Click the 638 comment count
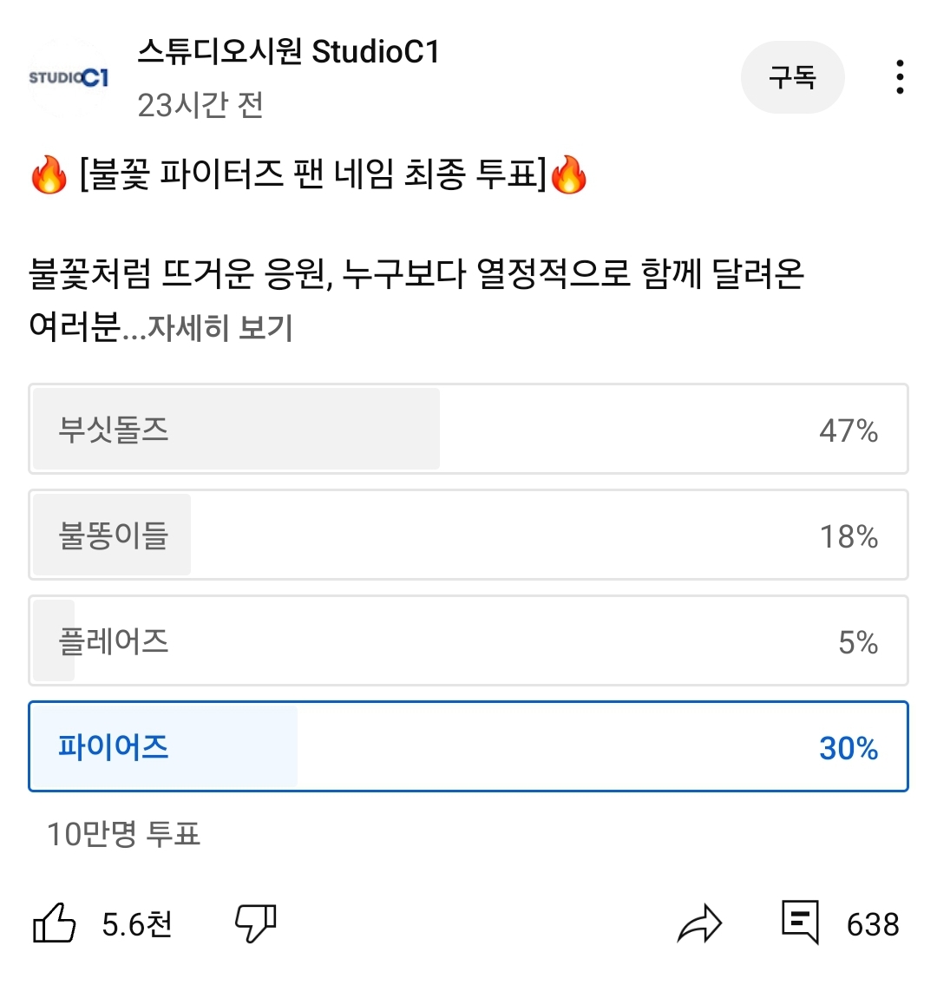Screen dimensions: 937x985 [873, 925]
